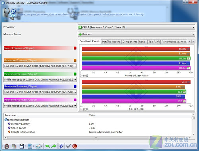Viewport: 199px width, 151px height.
Task: Click the green plus icon beside Random
Action: 80,34
